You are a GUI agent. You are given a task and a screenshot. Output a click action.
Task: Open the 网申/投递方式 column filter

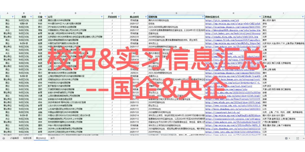(x=260, y=17)
